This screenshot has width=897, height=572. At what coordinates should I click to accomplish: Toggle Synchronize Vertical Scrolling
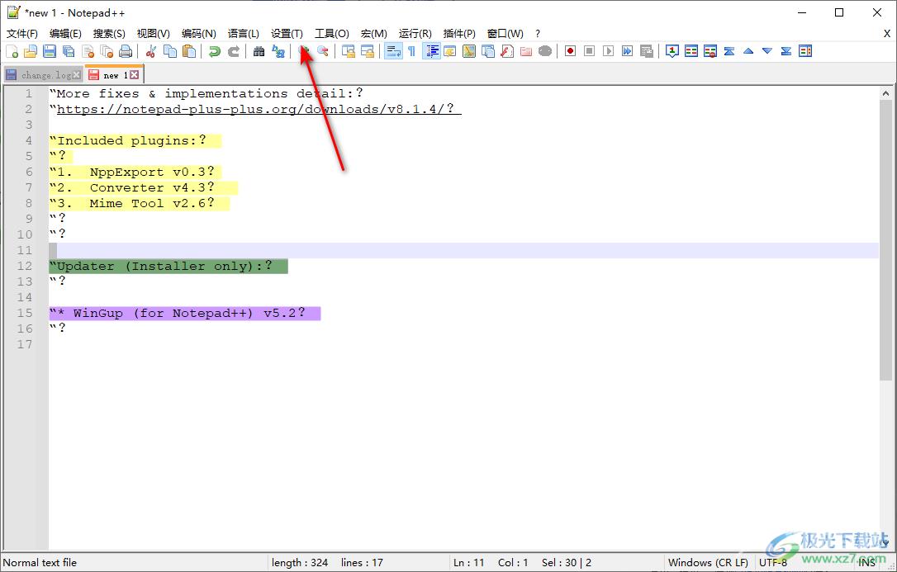[x=349, y=51]
